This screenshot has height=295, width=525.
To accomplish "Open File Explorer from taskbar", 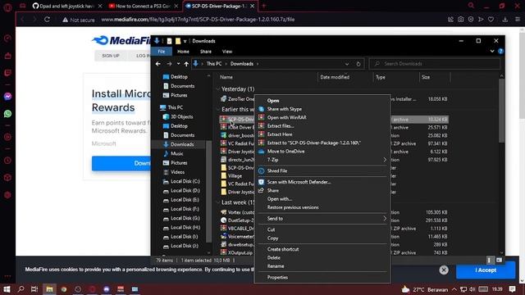I will point(49,289).
